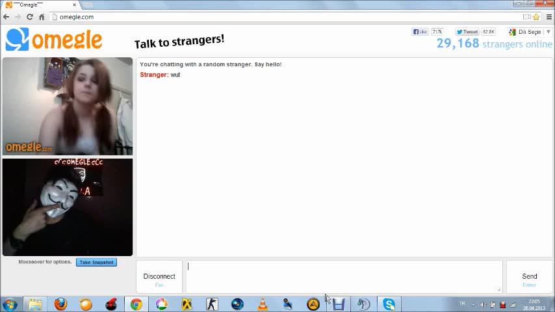This screenshot has width=555, height=312.
Task: Click the orange sphere taskbar icon
Action: [86, 304]
